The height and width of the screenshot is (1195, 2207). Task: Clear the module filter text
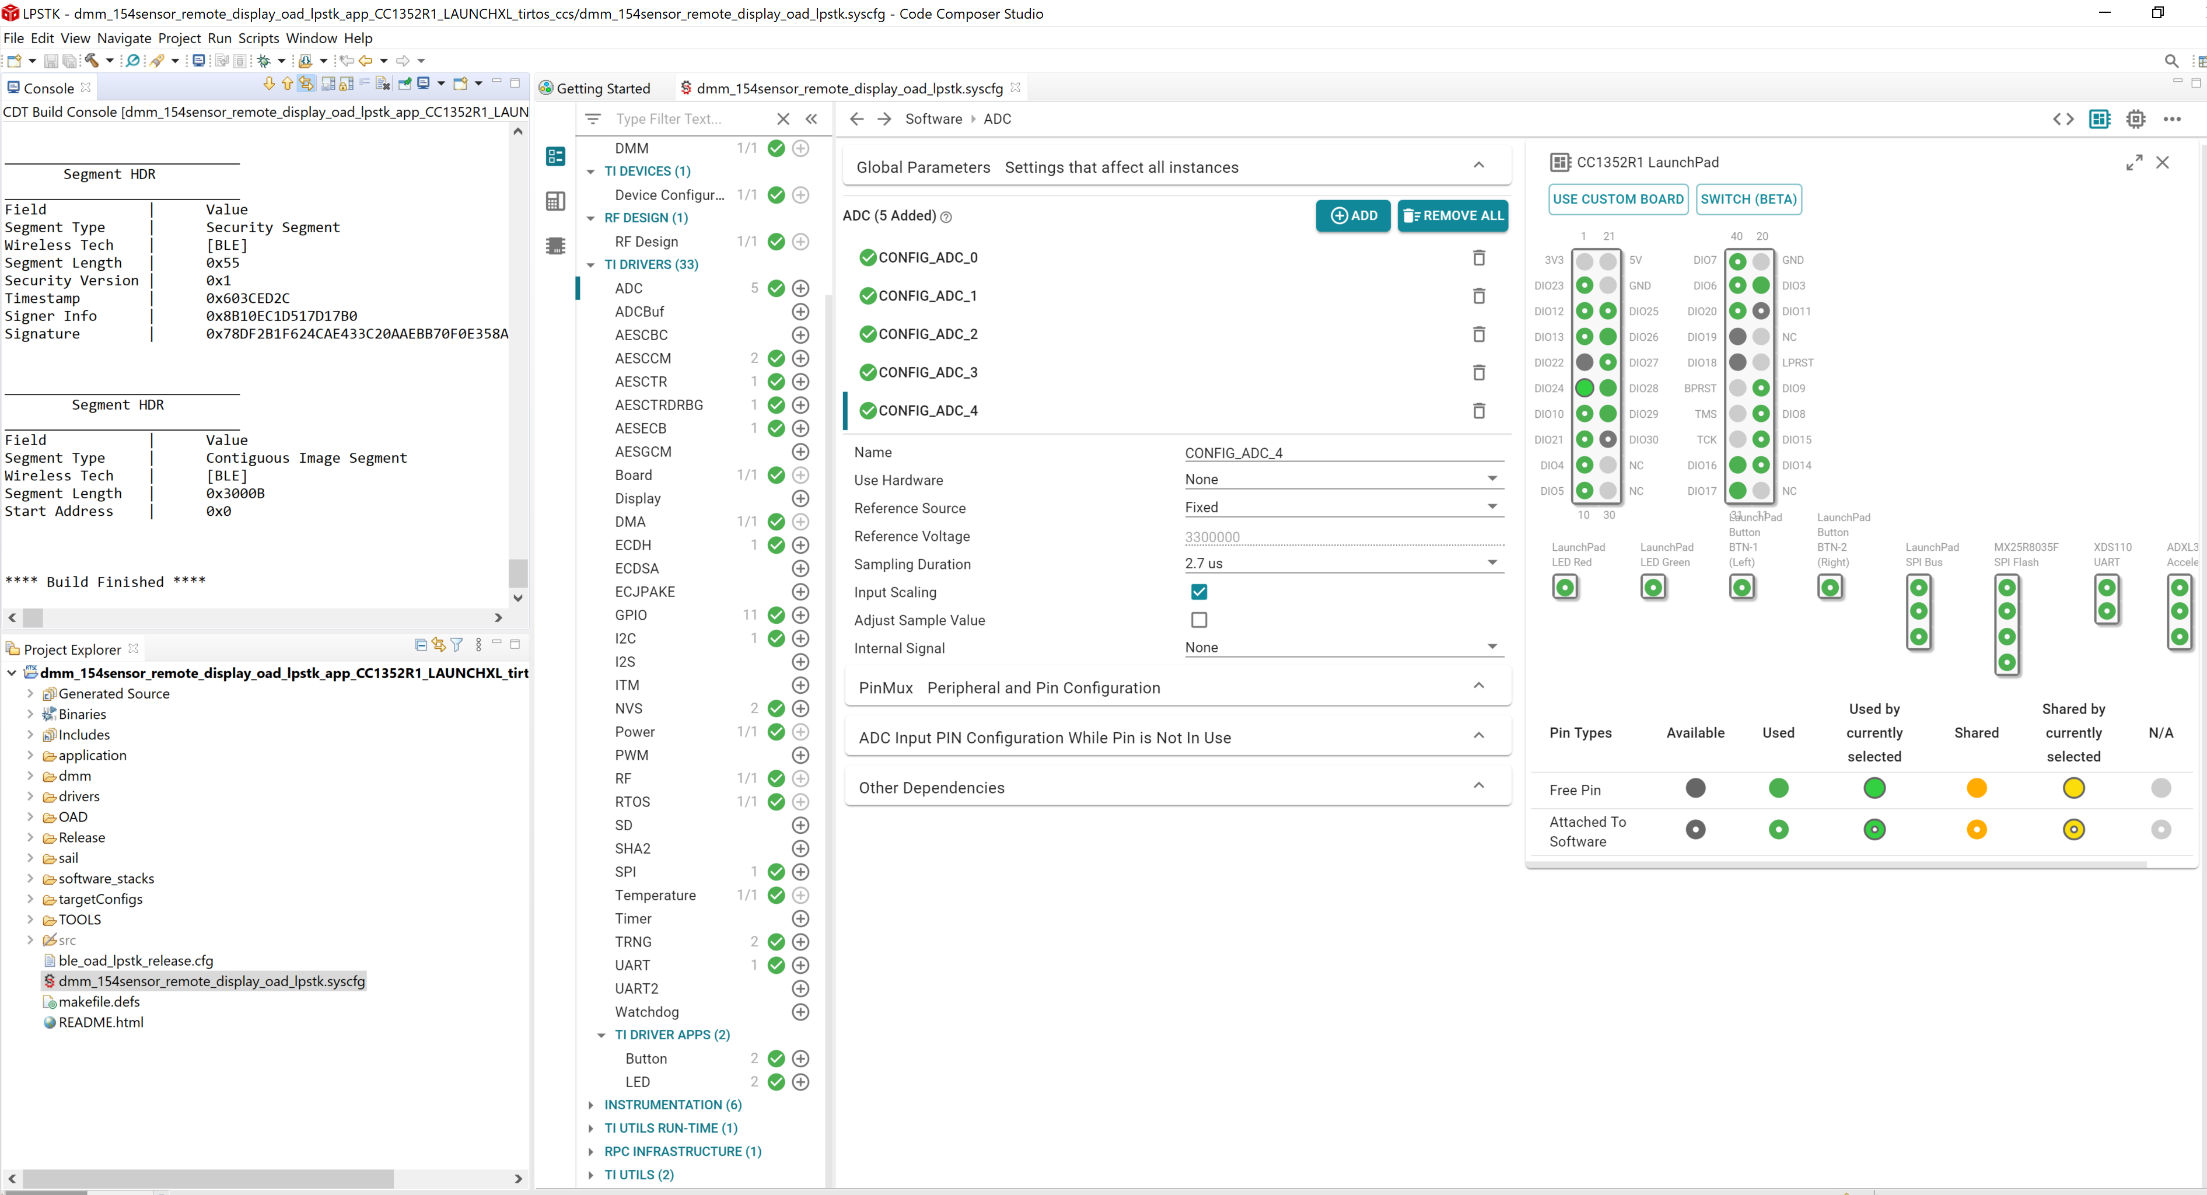(x=782, y=119)
